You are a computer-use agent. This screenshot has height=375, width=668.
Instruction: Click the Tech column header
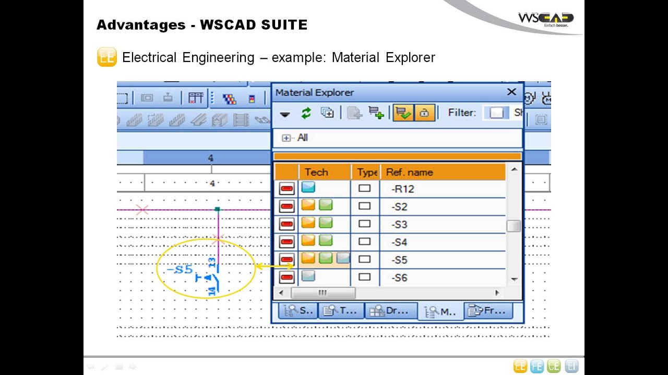click(x=324, y=172)
